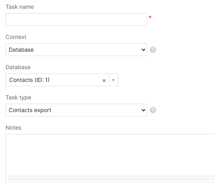The image size is (215, 184).
Task: Click the 'Contacts (ID: 1)' selected value
Action: click(x=29, y=80)
